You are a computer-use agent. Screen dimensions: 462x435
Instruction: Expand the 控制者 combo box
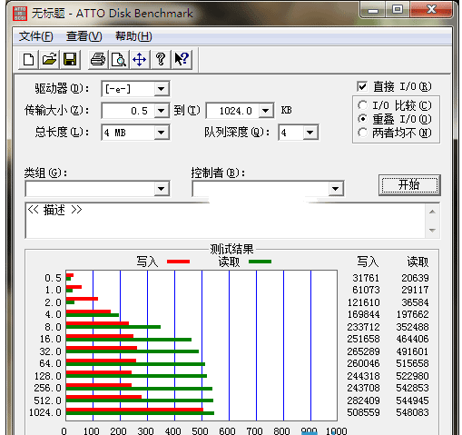tap(335, 189)
